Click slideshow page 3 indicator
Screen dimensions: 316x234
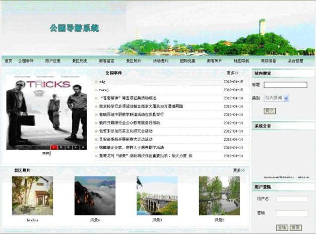pyautogui.click(x=68, y=147)
